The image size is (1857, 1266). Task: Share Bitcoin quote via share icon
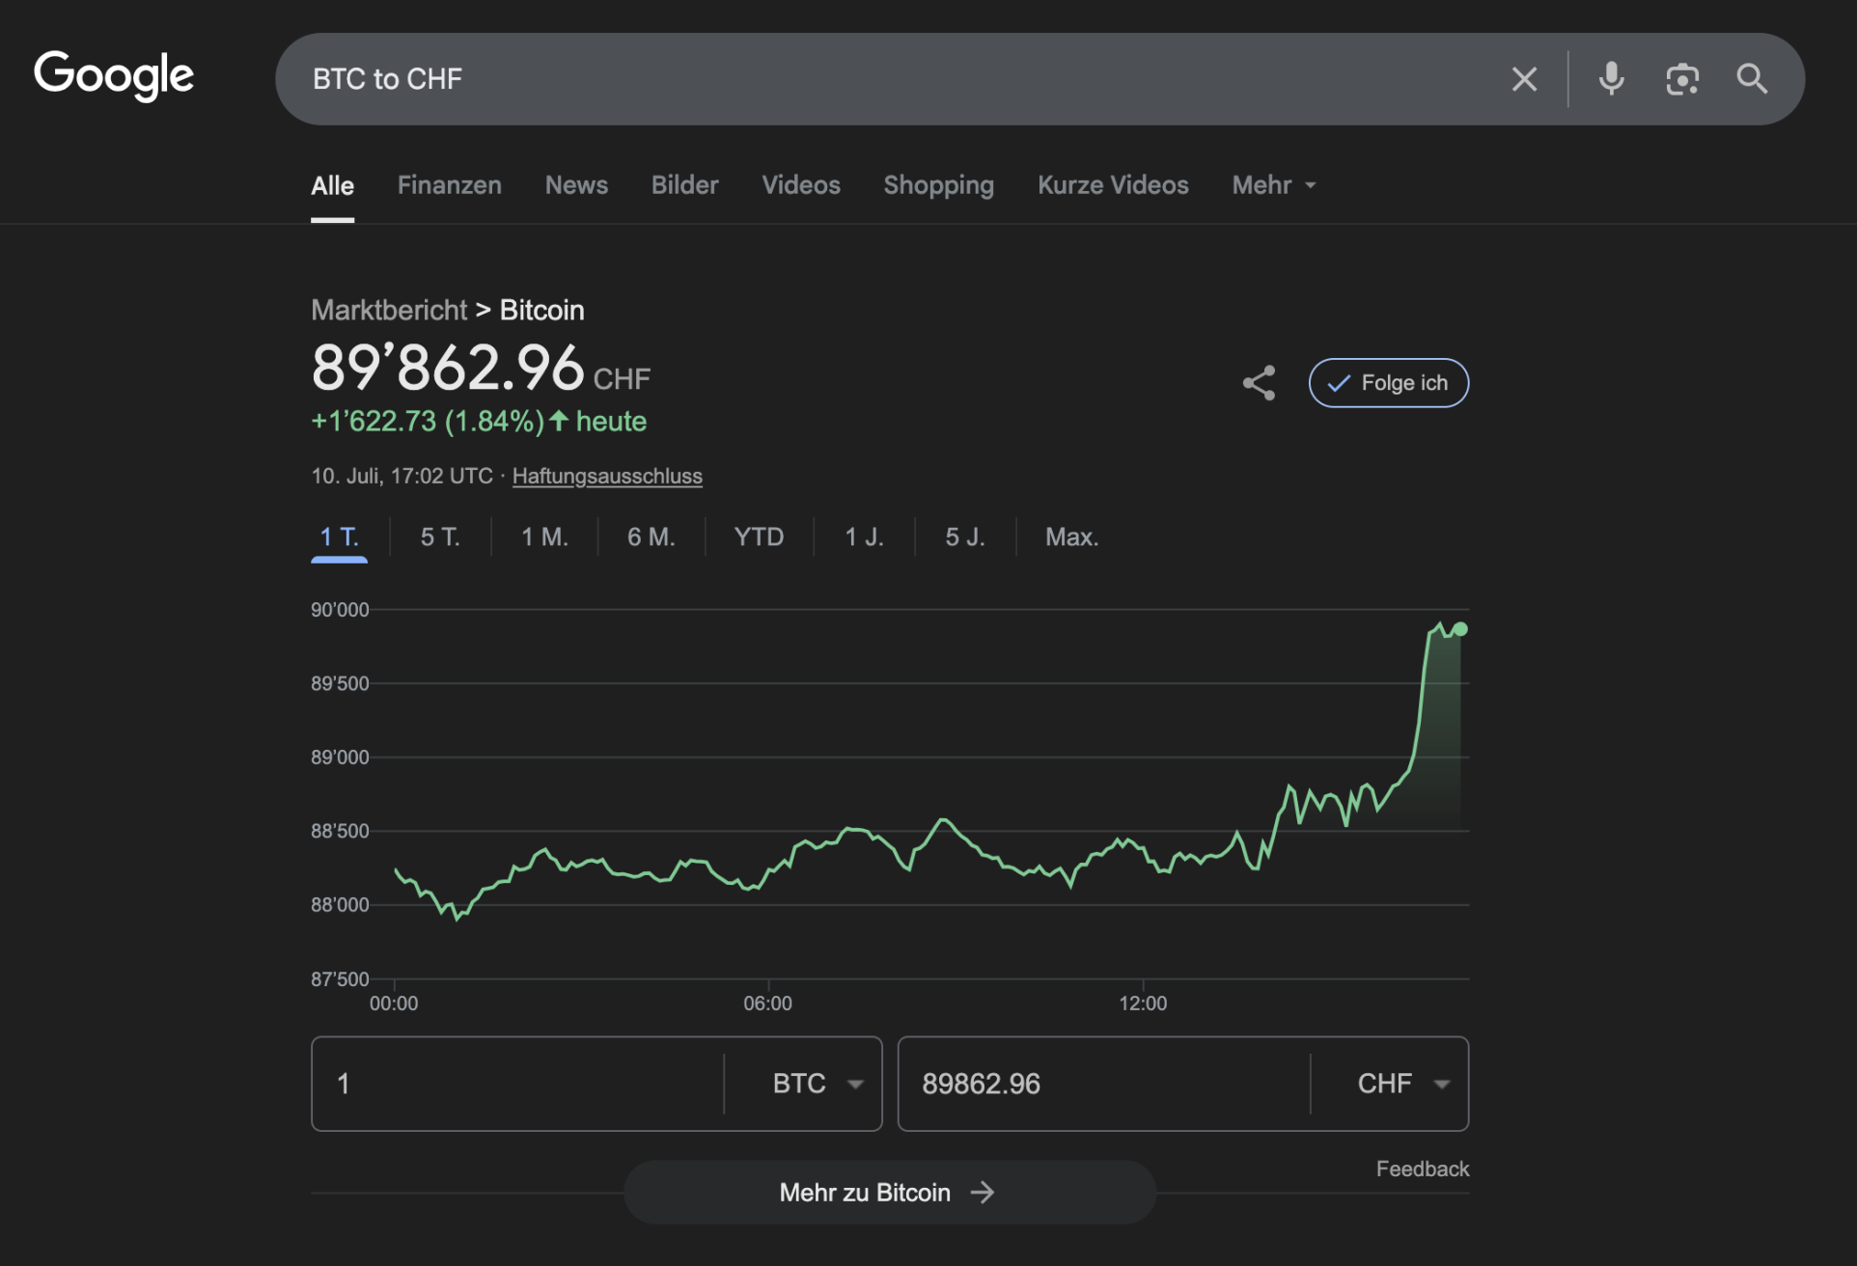1259,383
